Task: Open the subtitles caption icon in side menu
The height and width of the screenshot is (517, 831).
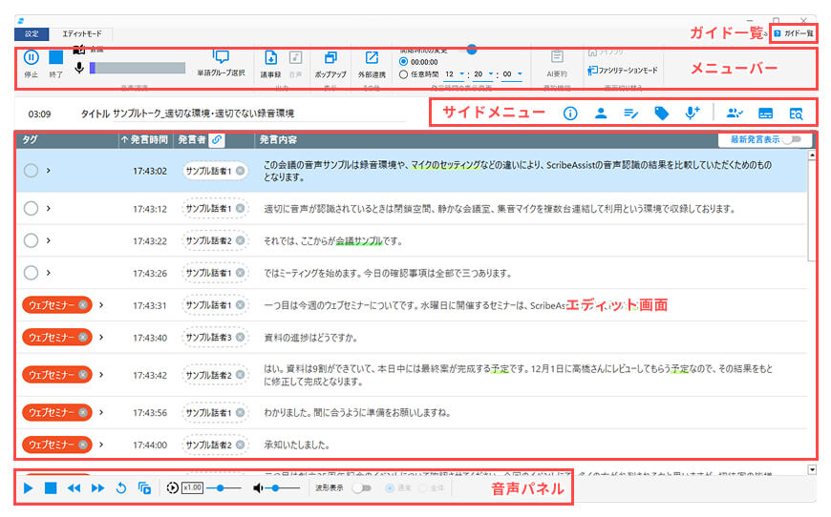Action: coord(765,114)
